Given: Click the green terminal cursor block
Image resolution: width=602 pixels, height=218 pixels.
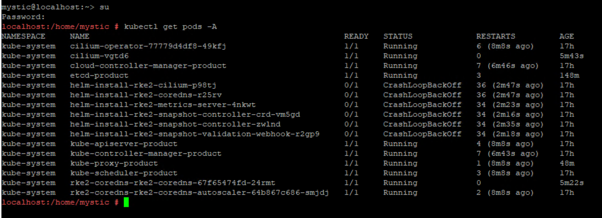Looking at the screenshot, I should (126, 202).
